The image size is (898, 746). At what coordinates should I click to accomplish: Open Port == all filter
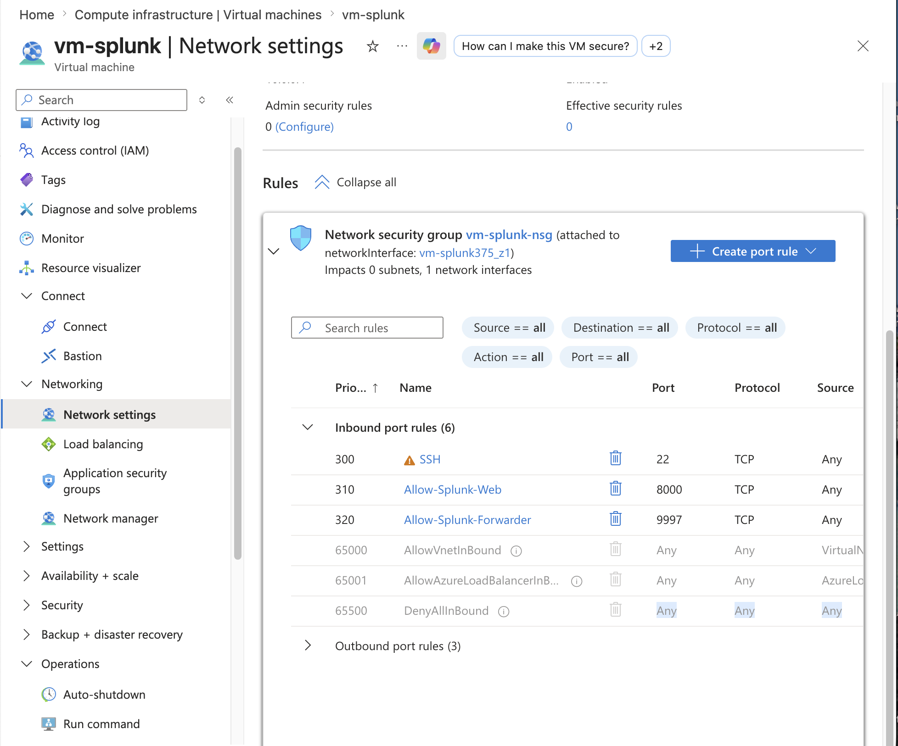599,357
